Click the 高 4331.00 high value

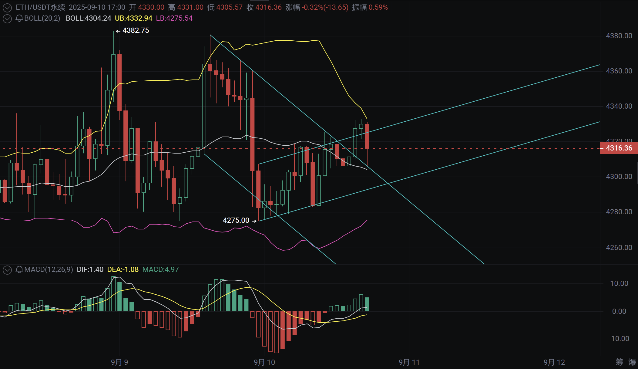tap(186, 7)
